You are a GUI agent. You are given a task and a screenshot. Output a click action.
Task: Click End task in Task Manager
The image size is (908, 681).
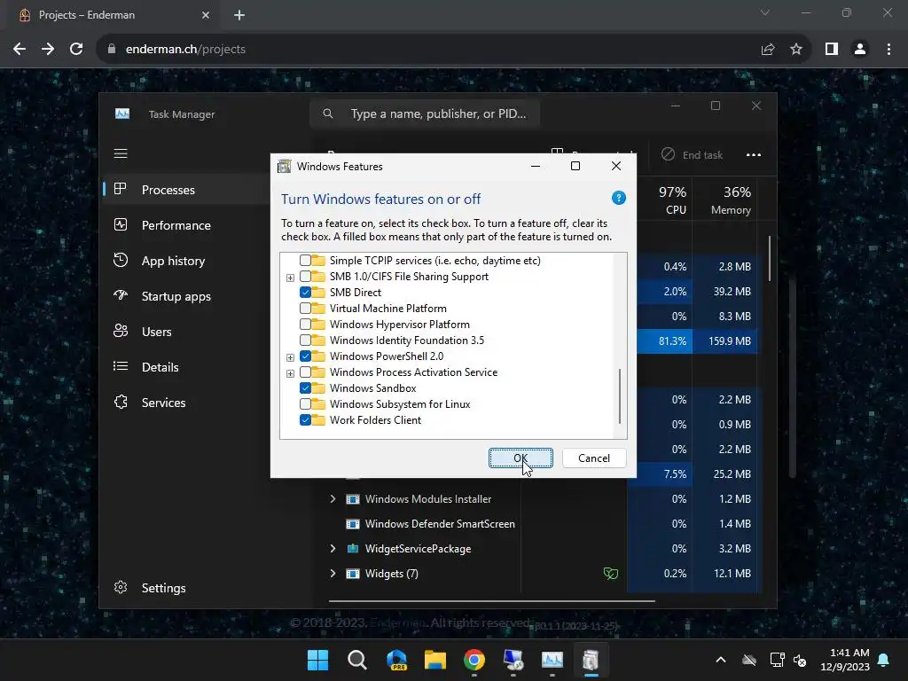693,154
